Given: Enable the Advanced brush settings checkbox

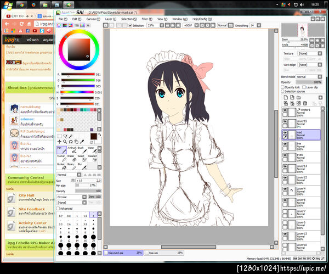Looking at the screenshot, I should tap(58, 209).
